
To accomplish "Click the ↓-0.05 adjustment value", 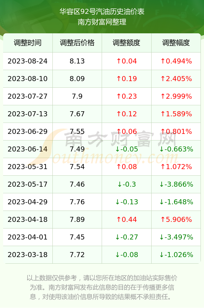I will tap(126, 149).
